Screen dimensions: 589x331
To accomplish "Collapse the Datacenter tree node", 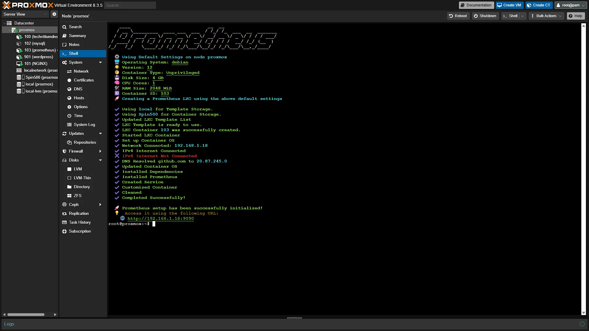I will [x=4, y=23].
